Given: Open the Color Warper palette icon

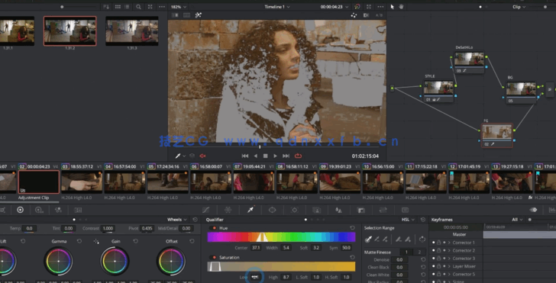Looking at the screenshot, I should [x=228, y=210].
